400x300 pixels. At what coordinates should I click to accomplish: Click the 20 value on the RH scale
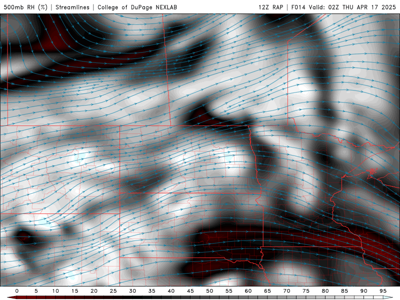[x=94, y=291]
